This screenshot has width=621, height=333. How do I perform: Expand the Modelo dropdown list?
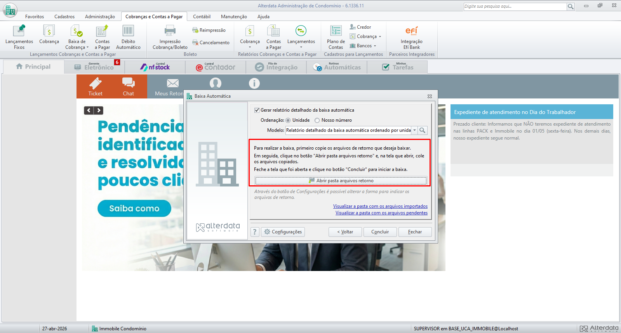click(414, 130)
